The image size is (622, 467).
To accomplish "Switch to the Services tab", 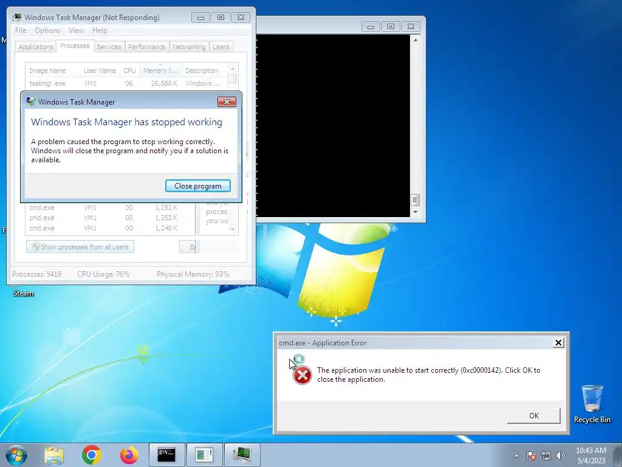I will [x=109, y=47].
